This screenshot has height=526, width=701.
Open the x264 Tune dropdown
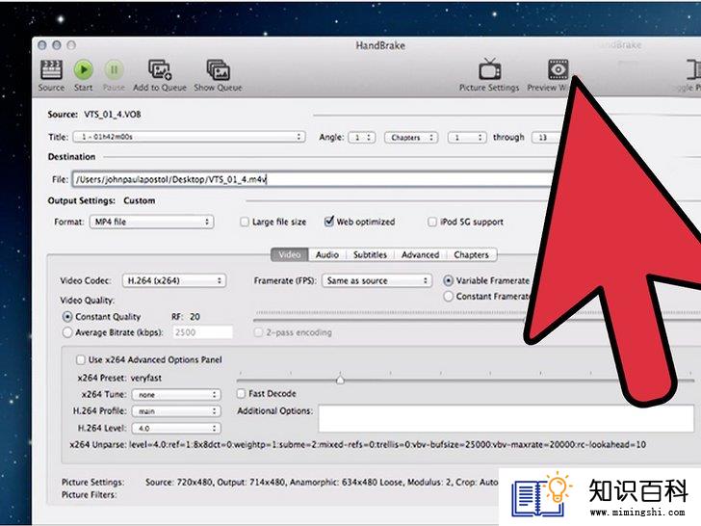coord(176,395)
